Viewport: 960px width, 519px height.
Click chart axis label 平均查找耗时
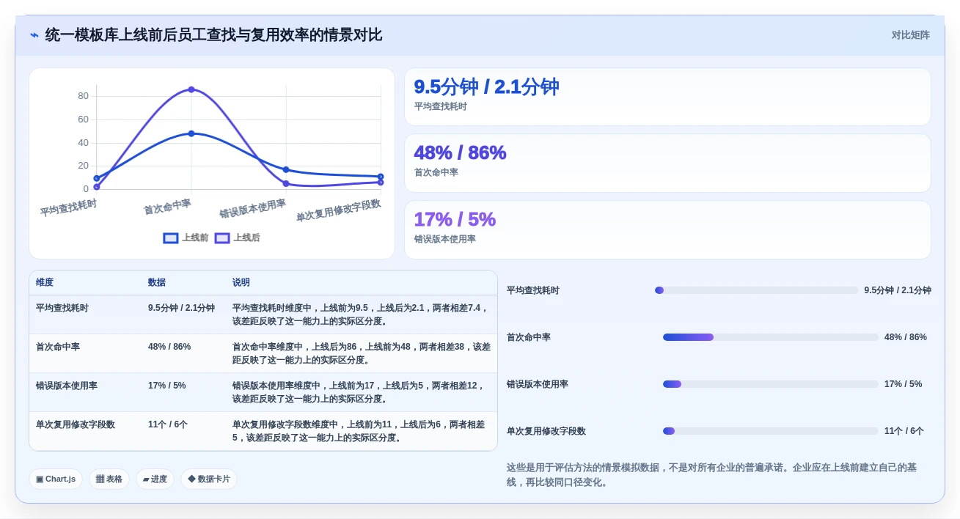coord(68,207)
